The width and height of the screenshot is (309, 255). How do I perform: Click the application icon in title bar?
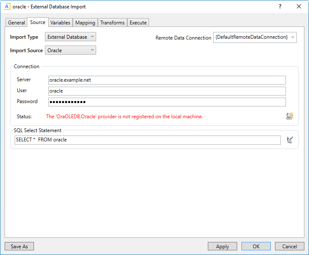point(7,6)
